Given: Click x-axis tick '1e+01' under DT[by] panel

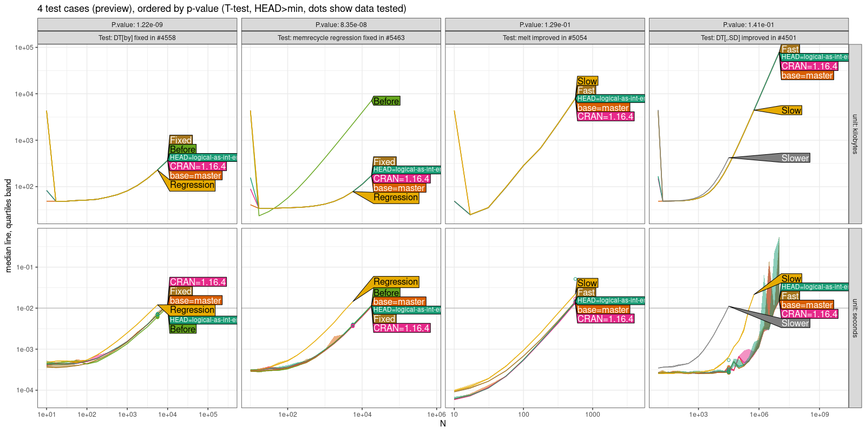Looking at the screenshot, I should tap(47, 415).
